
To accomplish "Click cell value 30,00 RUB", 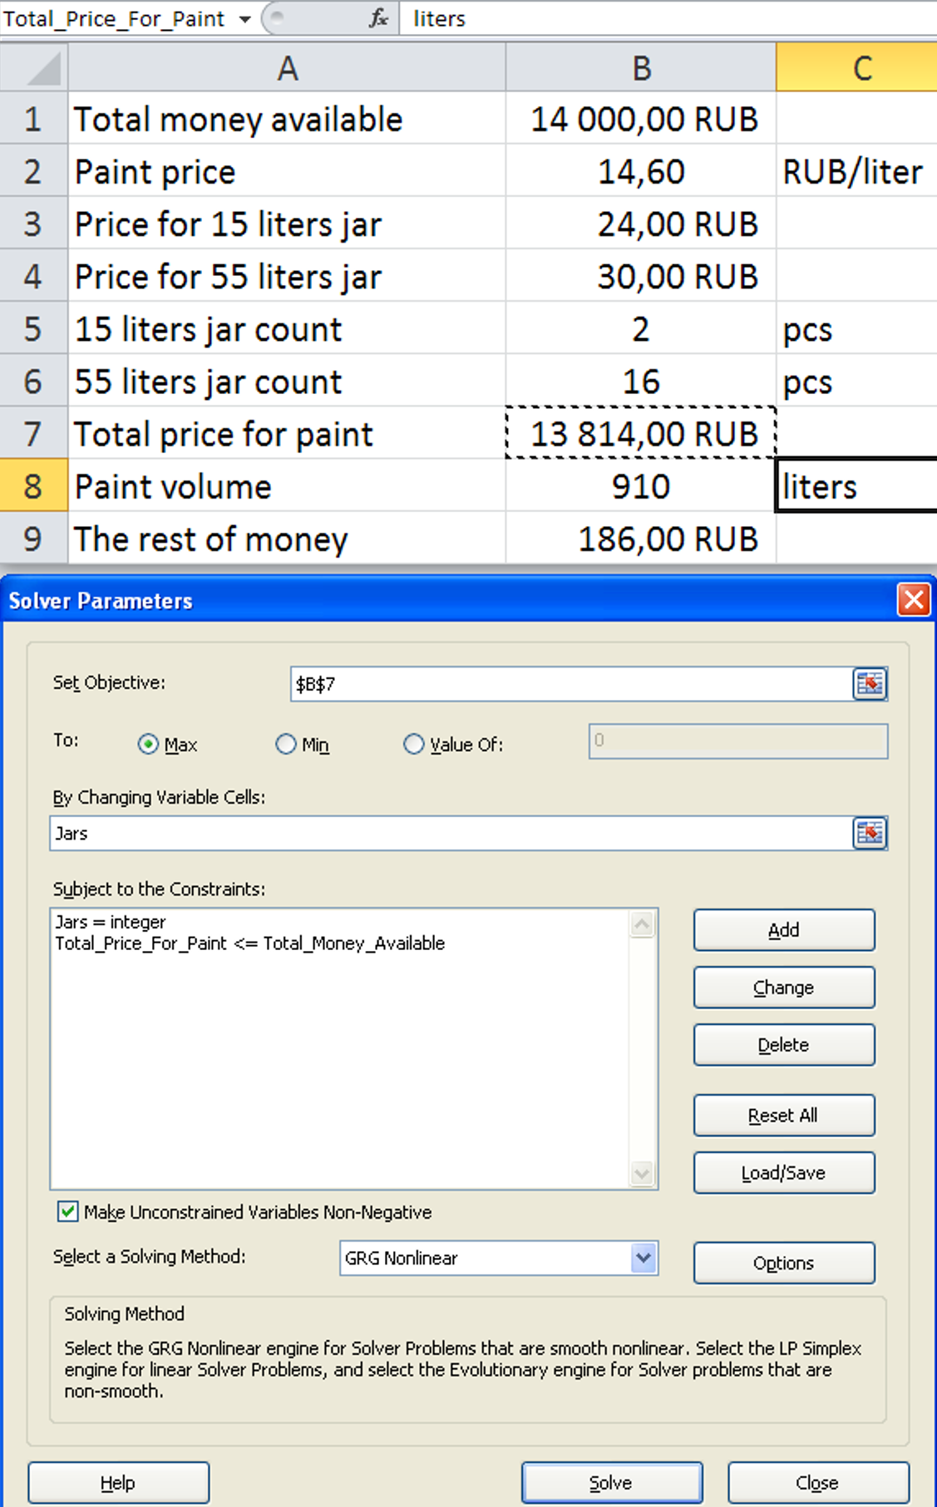I will point(641,276).
